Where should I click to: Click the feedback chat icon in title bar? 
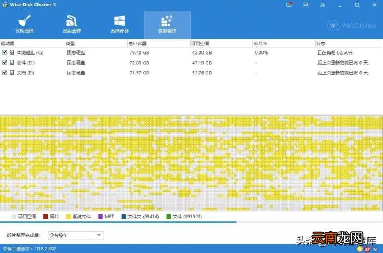point(305,5)
